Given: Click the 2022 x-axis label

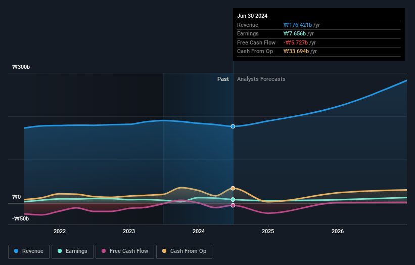Looking at the screenshot, I should [60, 231].
